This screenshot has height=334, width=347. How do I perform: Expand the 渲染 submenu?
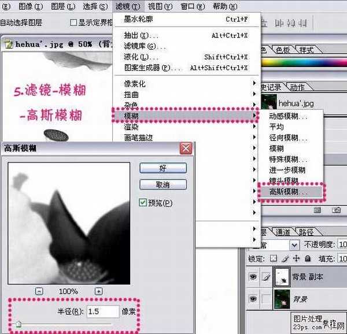(186, 127)
